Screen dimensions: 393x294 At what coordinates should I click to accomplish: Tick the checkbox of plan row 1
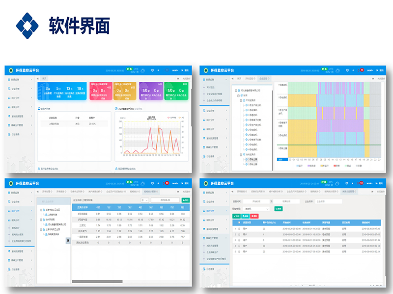pyautogui.click(x=239, y=229)
